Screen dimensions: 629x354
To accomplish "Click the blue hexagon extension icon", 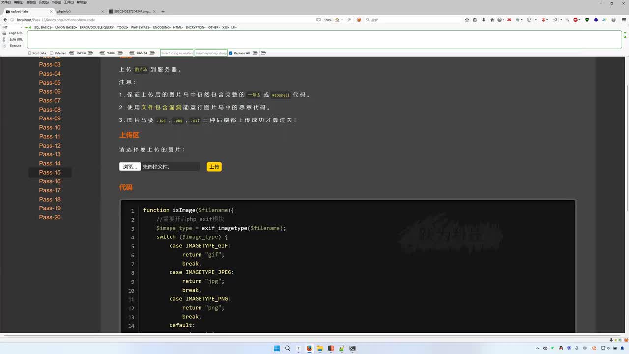I will pyautogui.click(x=596, y=20).
